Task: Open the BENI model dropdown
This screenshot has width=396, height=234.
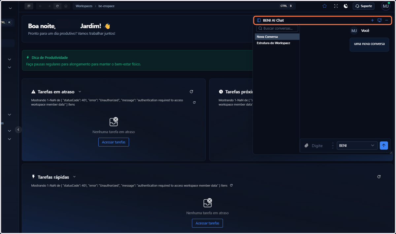Action: [357, 146]
